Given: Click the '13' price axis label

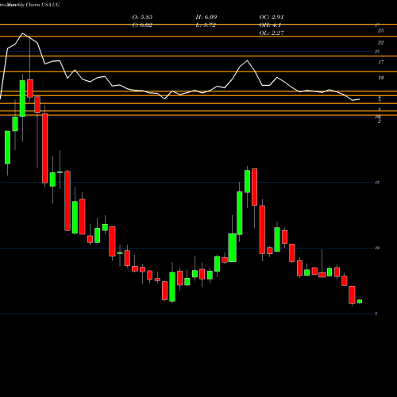Looking at the screenshot, I should click(380, 78).
